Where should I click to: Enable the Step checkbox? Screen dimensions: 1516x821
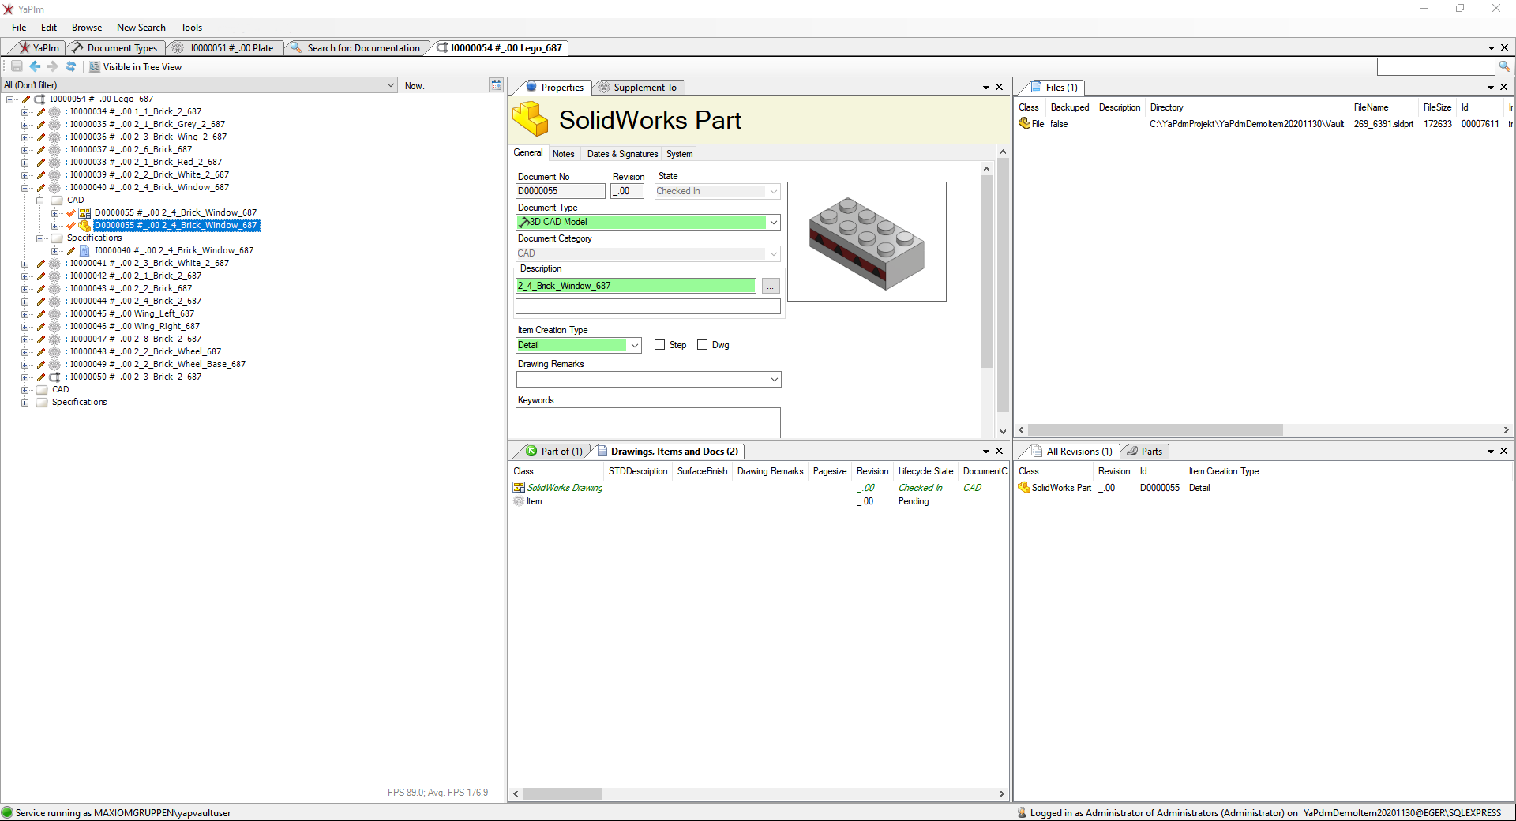pos(660,345)
